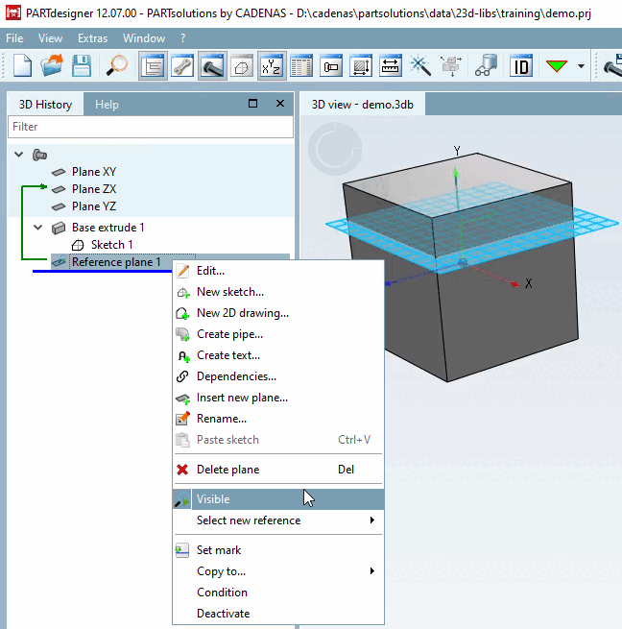Choose Condition from the context menu
622x629 pixels.
click(x=278, y=593)
